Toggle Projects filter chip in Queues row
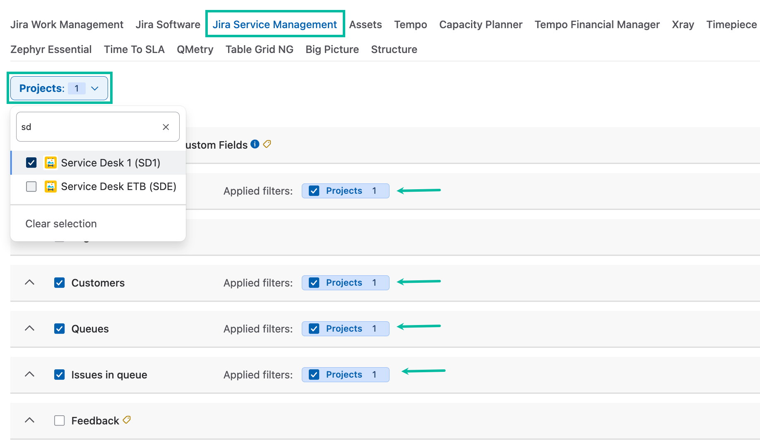Viewport: 760px width, 448px height. click(x=346, y=329)
